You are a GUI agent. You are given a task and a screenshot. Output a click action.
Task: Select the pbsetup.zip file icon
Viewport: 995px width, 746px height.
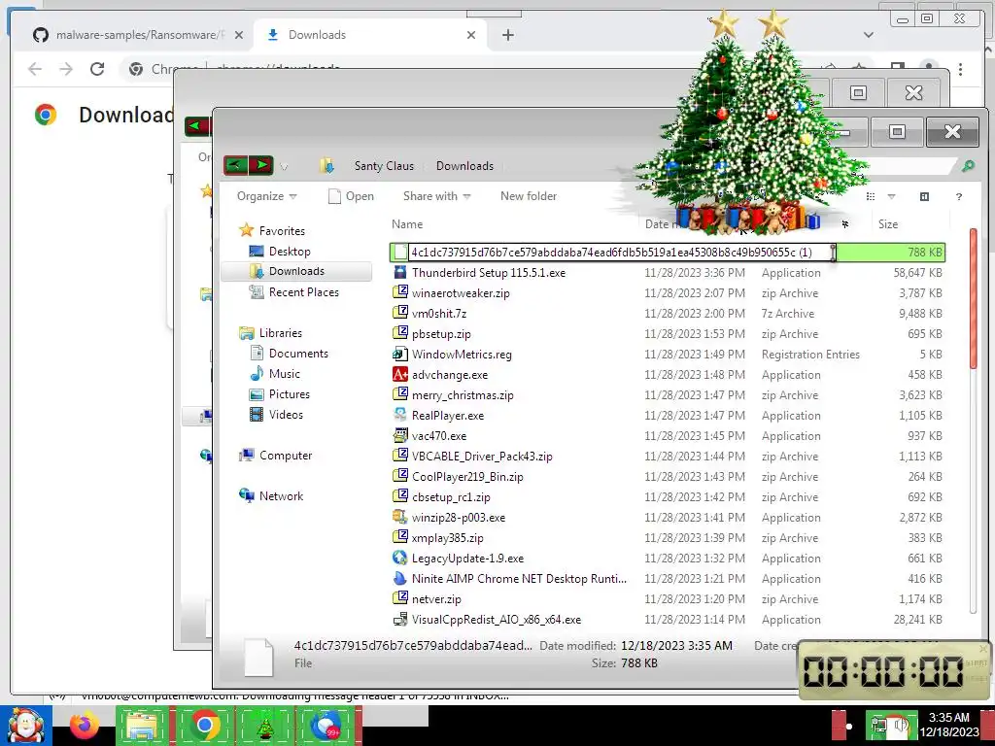(400, 334)
